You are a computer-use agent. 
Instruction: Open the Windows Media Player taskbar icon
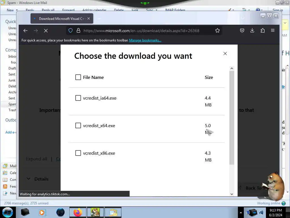pyautogui.click(x=42, y=212)
